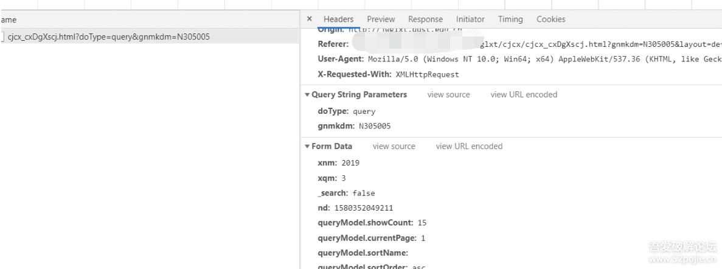Open the Initiator tab
Screen dimensions: 722x269
470,19
